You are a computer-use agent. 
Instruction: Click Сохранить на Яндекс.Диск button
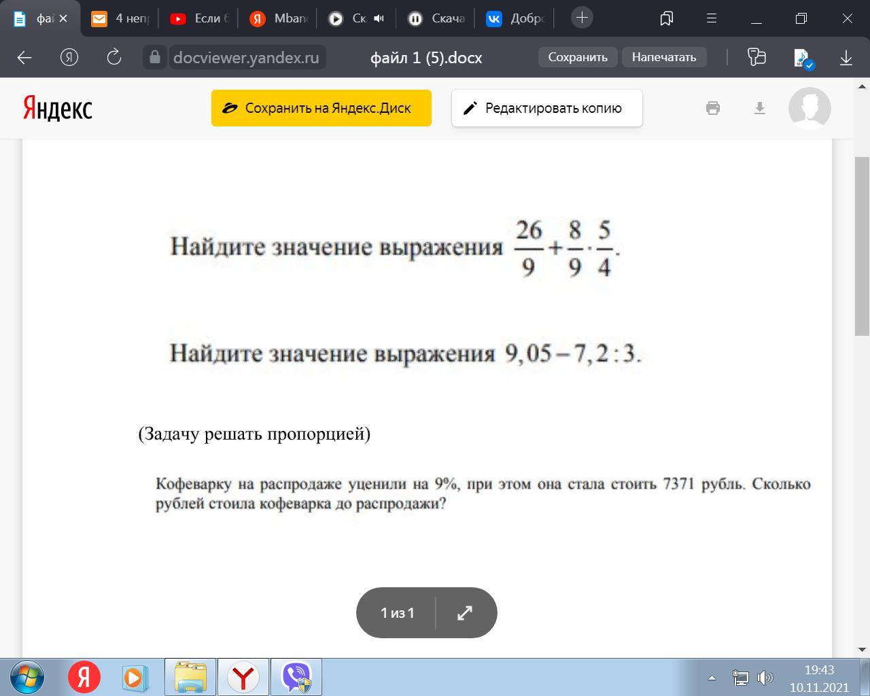pyautogui.click(x=321, y=108)
